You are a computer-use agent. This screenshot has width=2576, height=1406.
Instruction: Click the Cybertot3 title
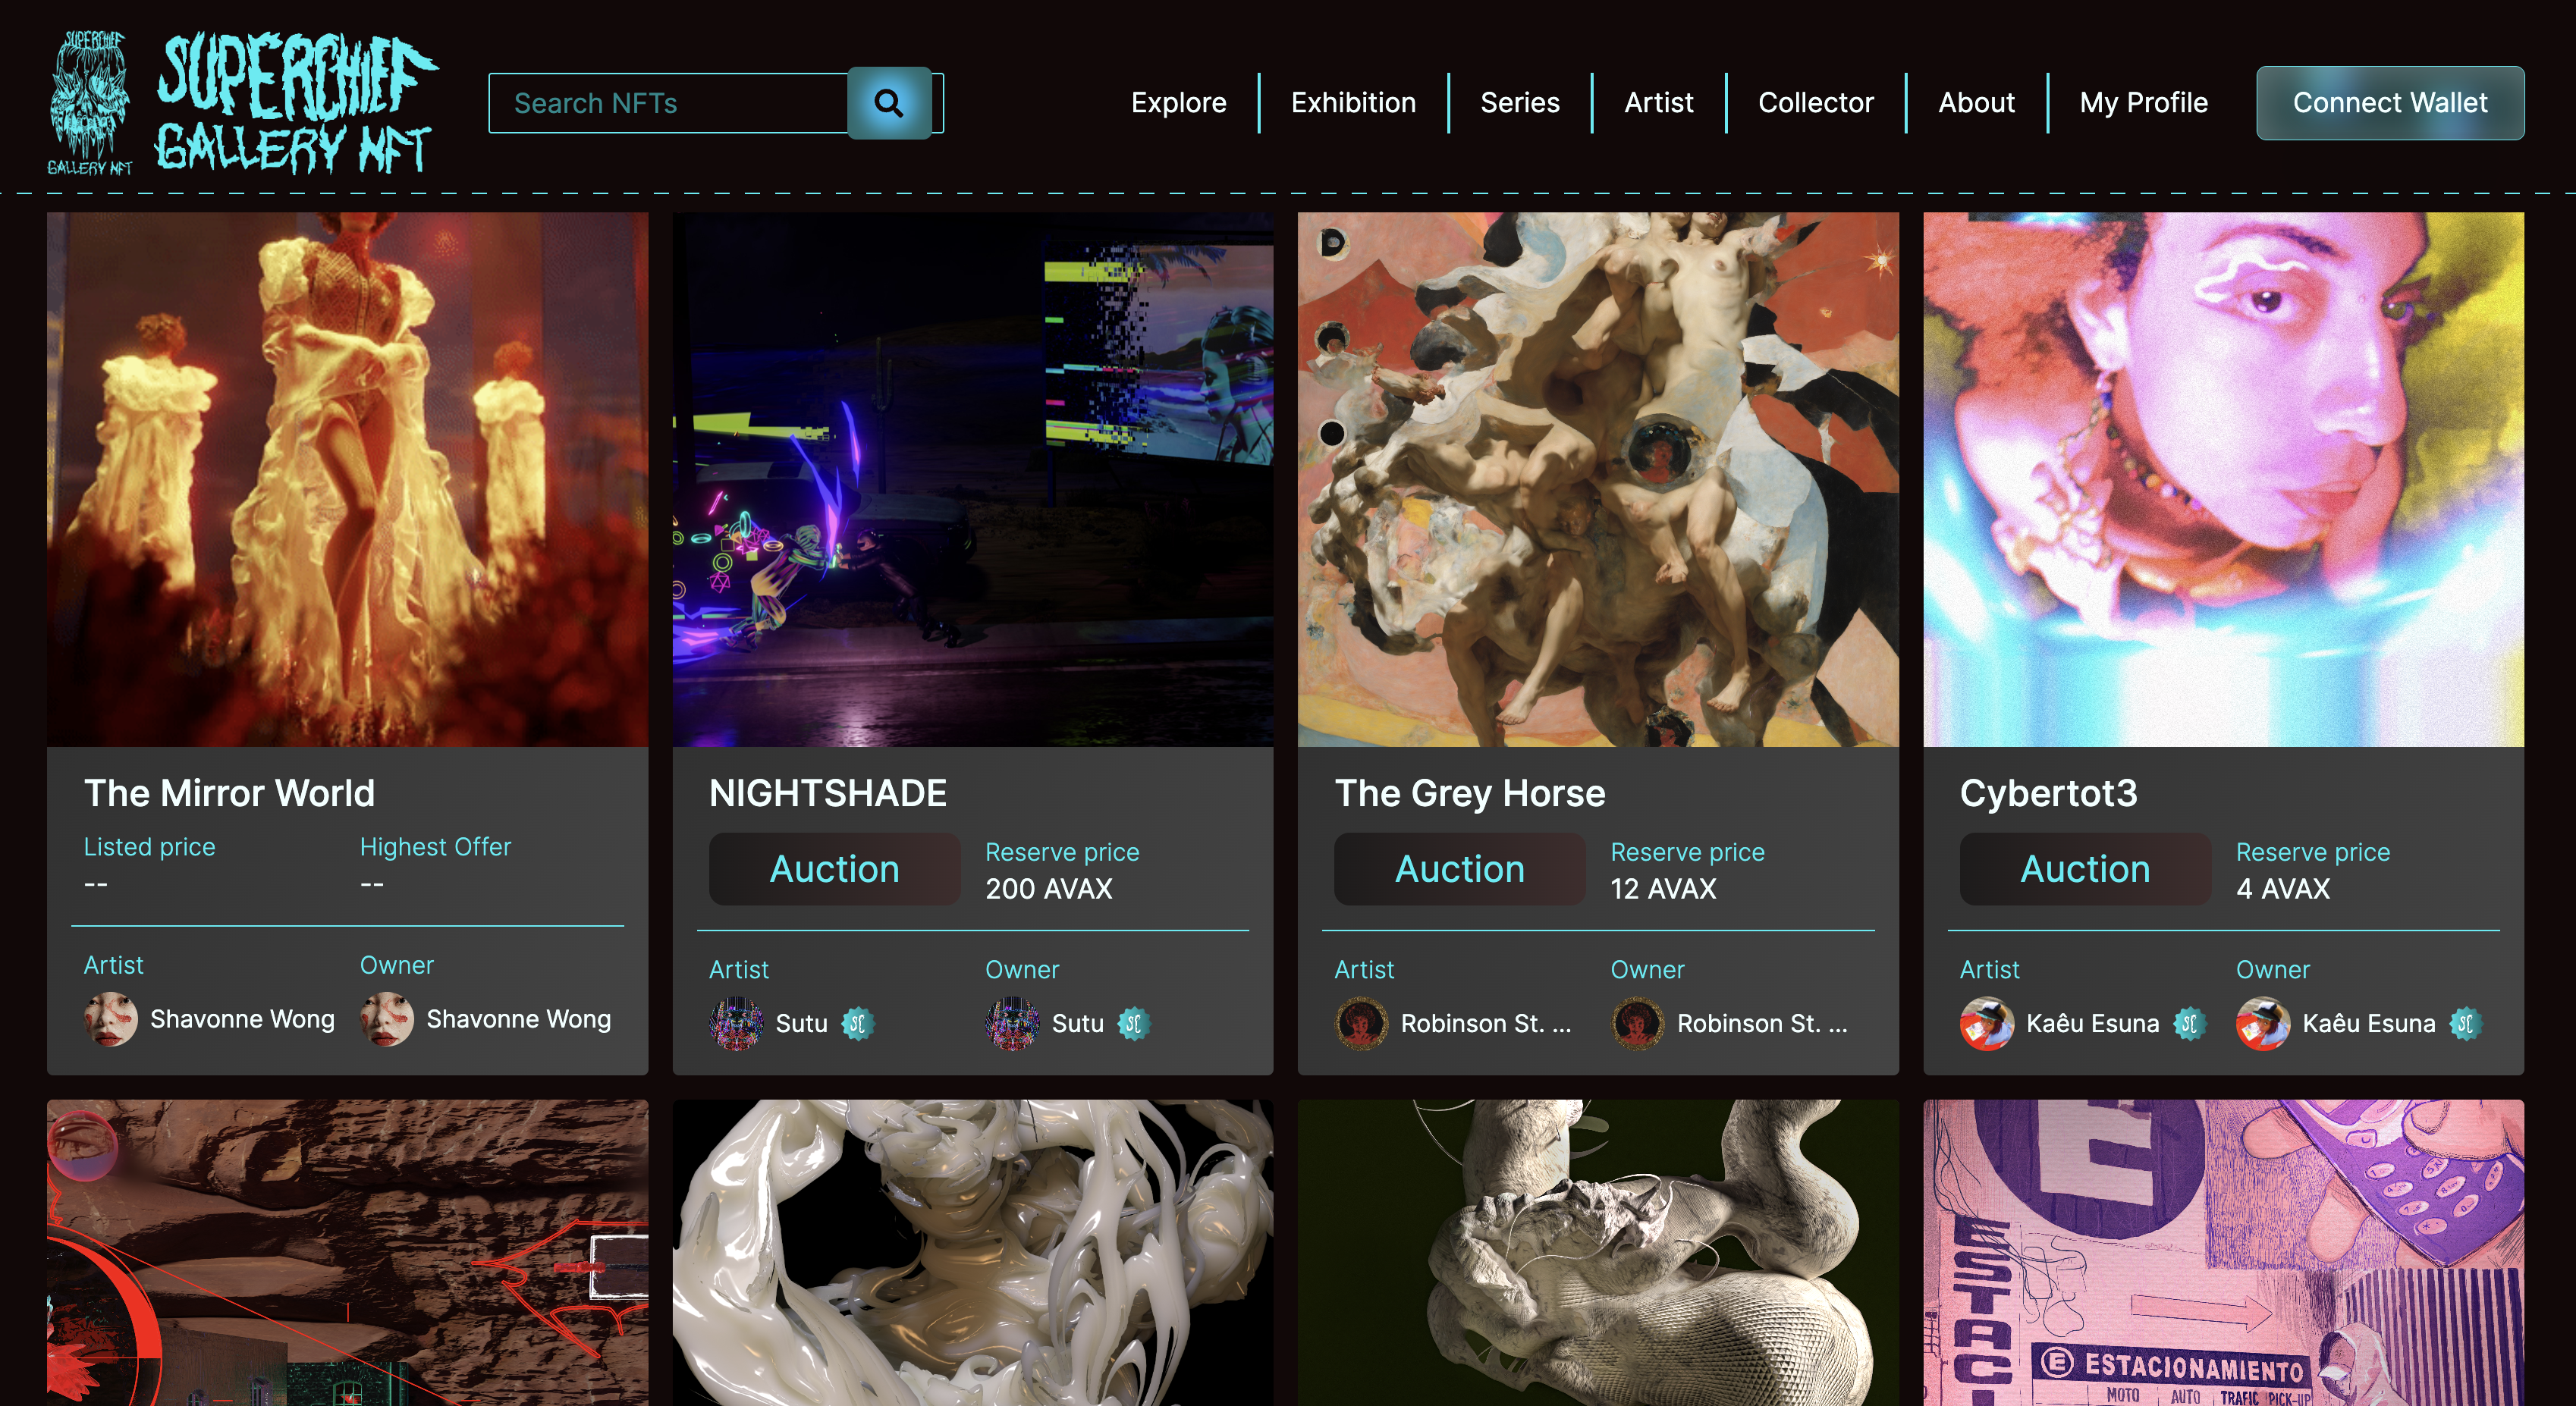click(2048, 793)
